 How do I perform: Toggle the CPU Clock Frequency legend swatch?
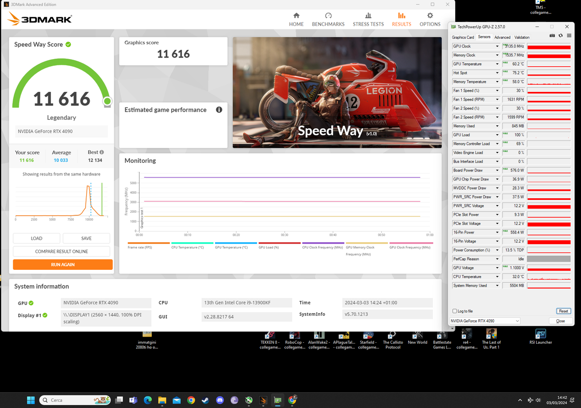pyautogui.click(x=323, y=243)
